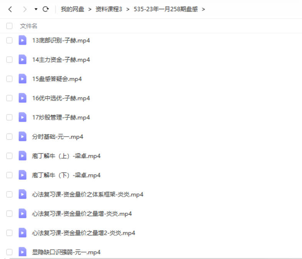The width and height of the screenshot is (302, 259).
Task: Check the box for 14主力资金-子赫.mp4
Action: [9, 60]
